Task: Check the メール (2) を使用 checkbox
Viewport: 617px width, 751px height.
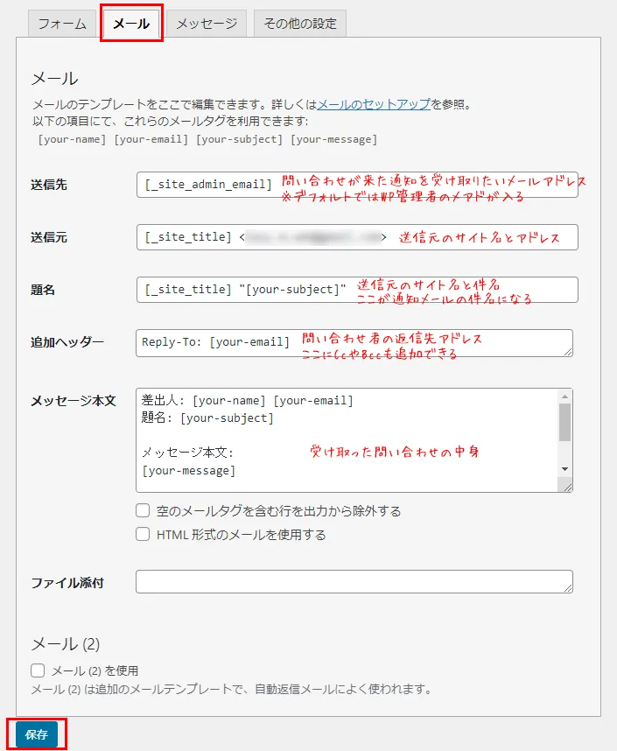Action: [x=38, y=670]
